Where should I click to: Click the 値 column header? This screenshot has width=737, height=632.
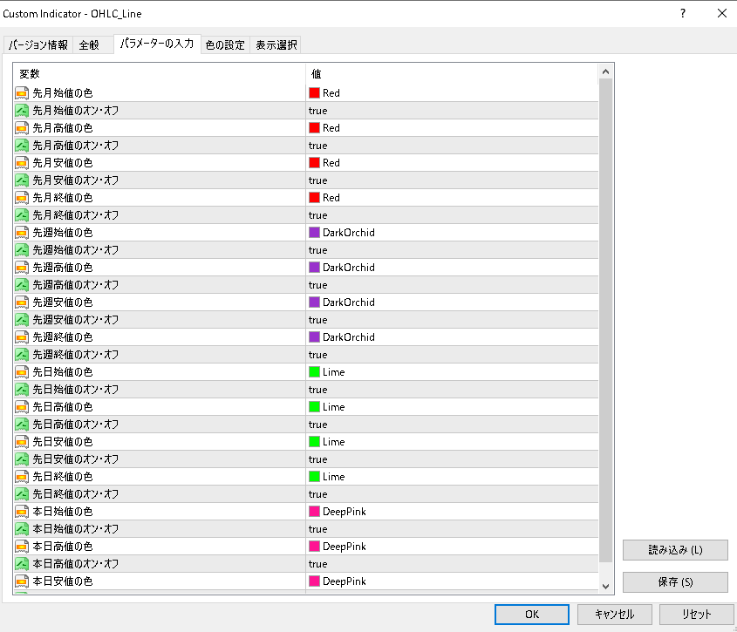452,74
